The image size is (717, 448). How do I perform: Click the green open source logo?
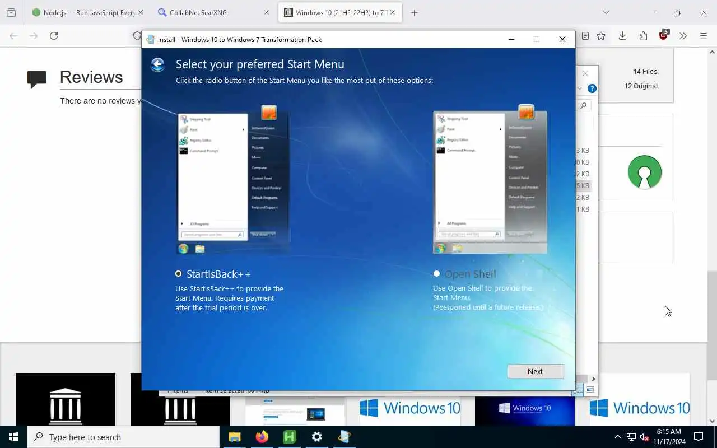pyautogui.click(x=645, y=172)
